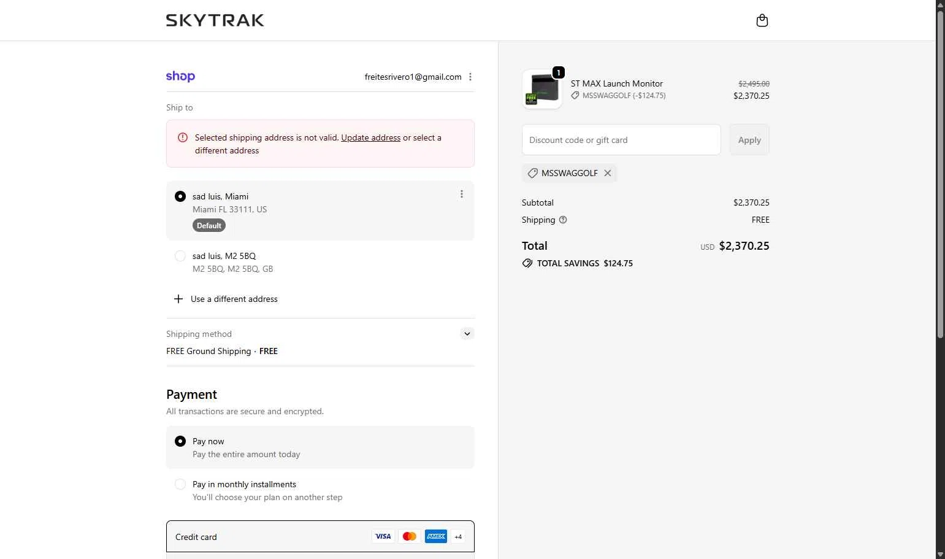Expand the Shipping method section
Viewport: 945px width, 559px height.
pyautogui.click(x=467, y=334)
